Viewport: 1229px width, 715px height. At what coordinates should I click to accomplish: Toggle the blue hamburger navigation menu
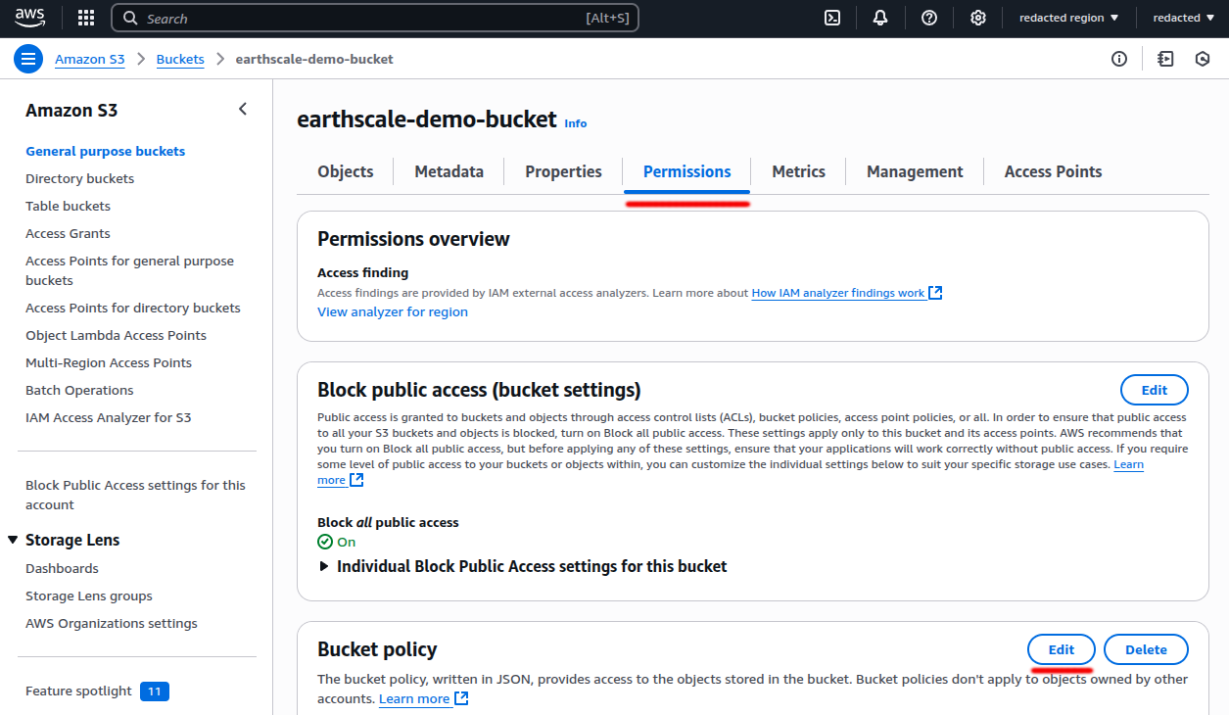click(28, 59)
